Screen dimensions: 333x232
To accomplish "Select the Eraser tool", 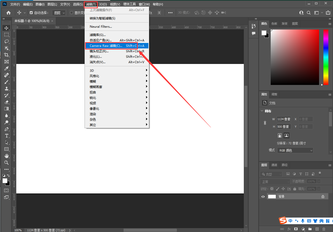I will coord(6,102).
